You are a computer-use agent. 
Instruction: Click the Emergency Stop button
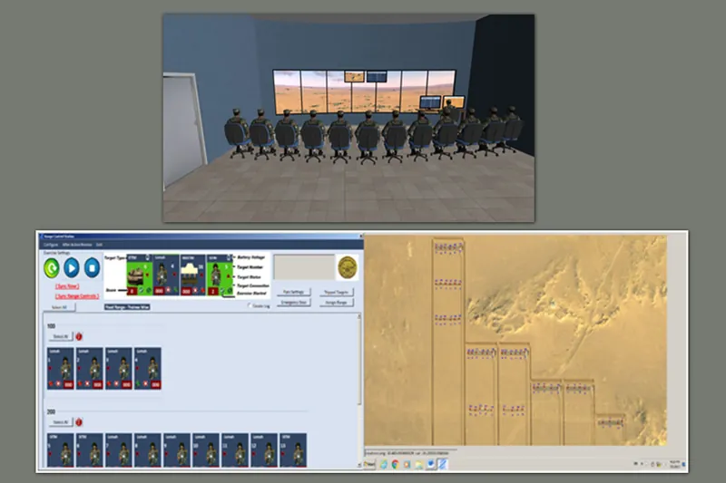pos(294,303)
